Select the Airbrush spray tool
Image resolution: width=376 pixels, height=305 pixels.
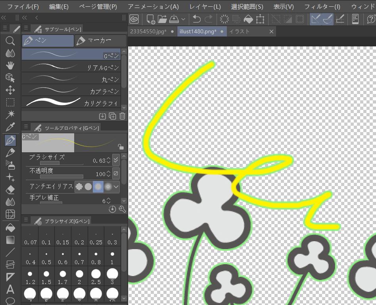(x=10, y=165)
